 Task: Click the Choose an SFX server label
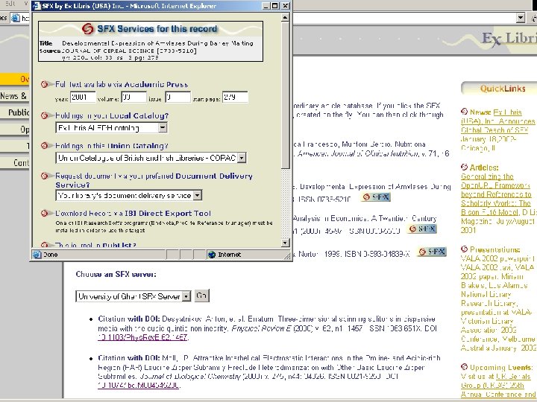pos(116,274)
